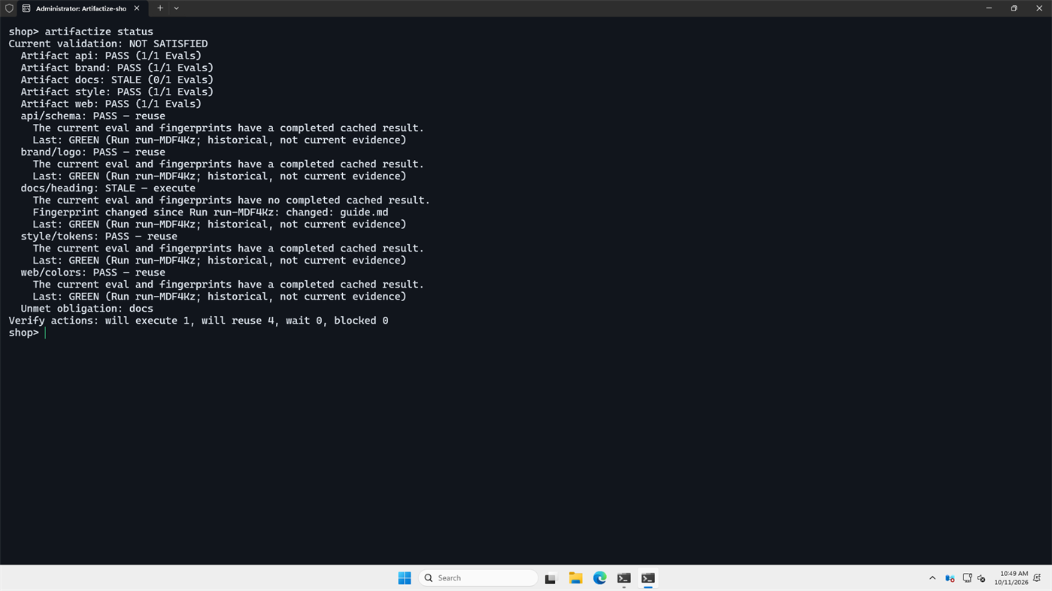Open Task View from the taskbar
The width and height of the screenshot is (1052, 591).
pos(550,578)
